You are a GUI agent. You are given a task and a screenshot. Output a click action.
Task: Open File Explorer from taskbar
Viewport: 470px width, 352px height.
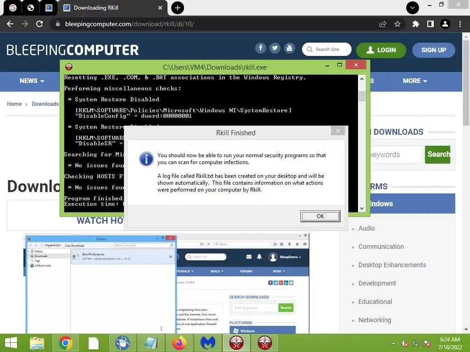(37, 343)
